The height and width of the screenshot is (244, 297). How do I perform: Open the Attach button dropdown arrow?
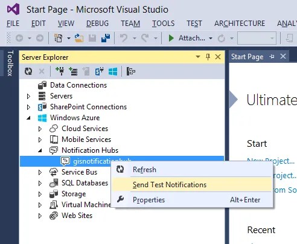[211, 38]
